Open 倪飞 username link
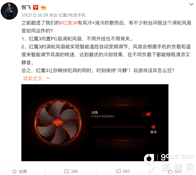Screen dimensions: 196x175 26,7
